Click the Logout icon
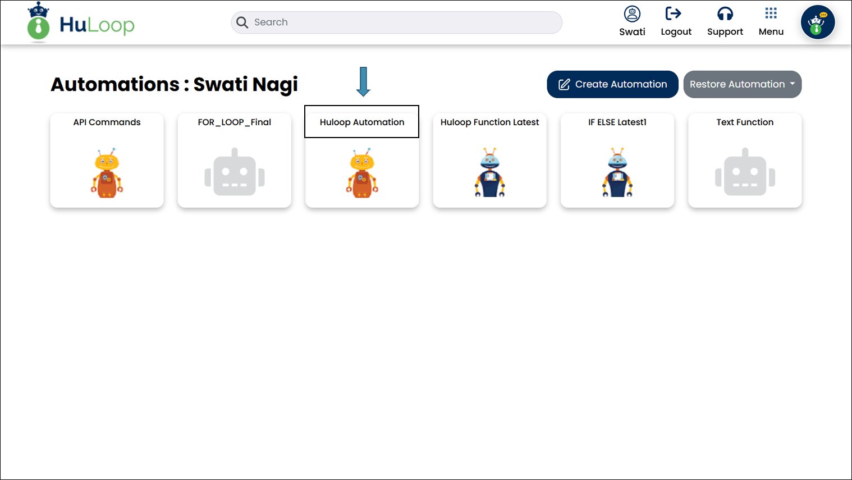 [673, 13]
